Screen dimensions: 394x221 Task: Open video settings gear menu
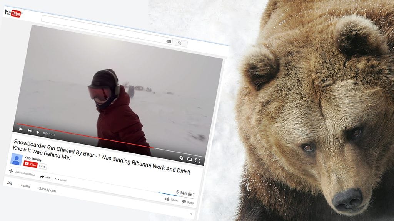[181, 158]
